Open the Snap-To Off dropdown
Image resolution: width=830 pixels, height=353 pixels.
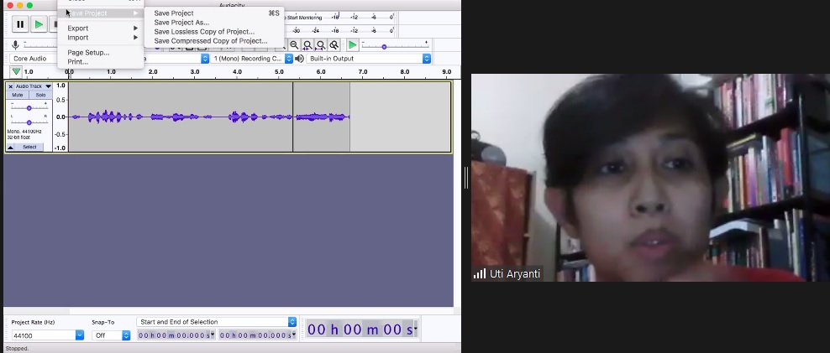tap(111, 335)
